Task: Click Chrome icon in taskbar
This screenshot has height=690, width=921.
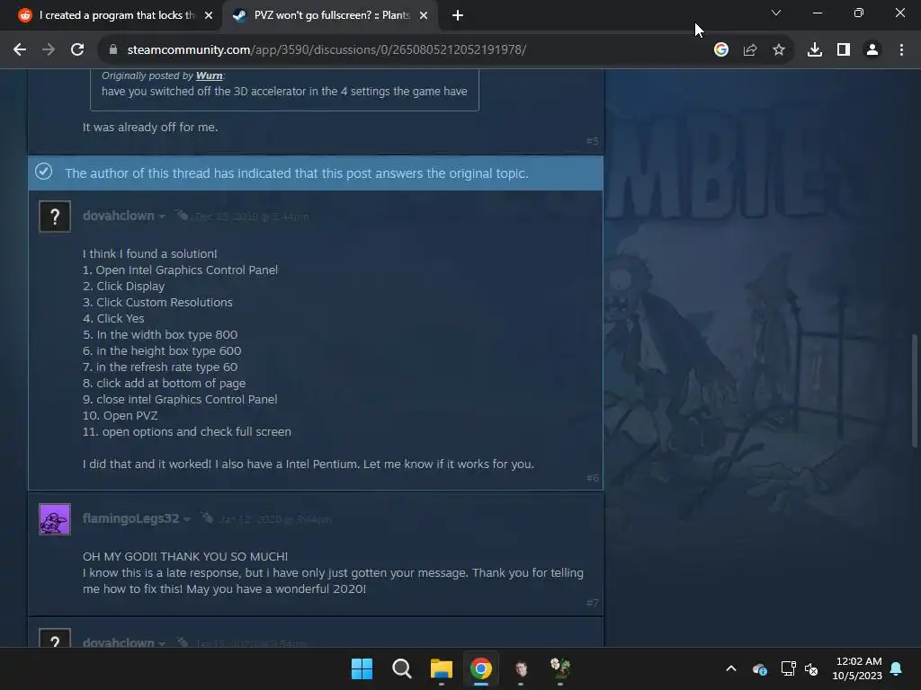Action: click(x=481, y=668)
